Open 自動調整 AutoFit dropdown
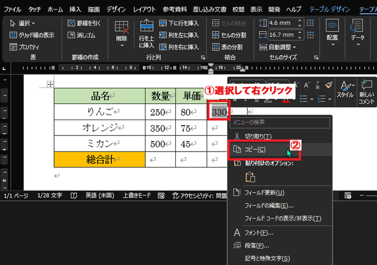 278,47
